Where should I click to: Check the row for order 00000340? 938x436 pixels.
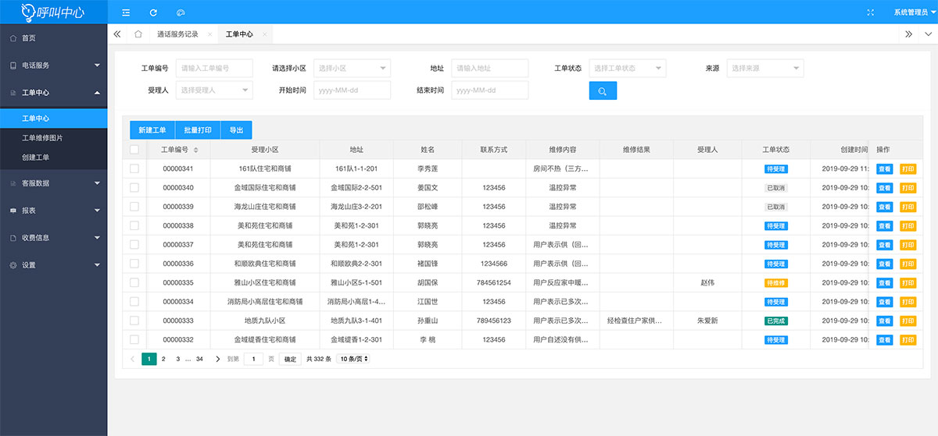click(x=134, y=187)
